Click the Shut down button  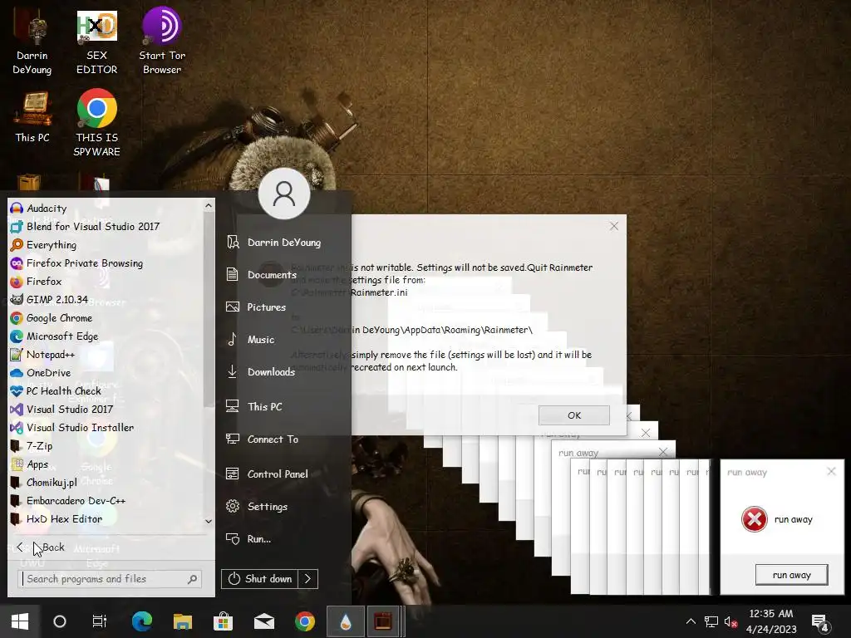pyautogui.click(x=260, y=579)
